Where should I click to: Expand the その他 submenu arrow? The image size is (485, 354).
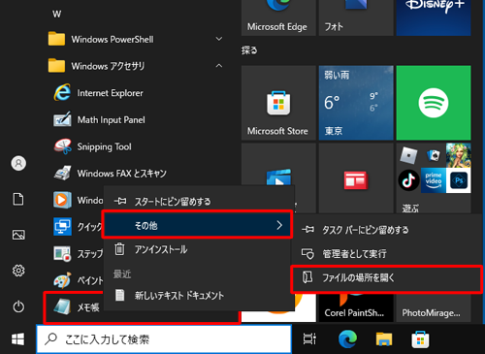[x=279, y=225]
